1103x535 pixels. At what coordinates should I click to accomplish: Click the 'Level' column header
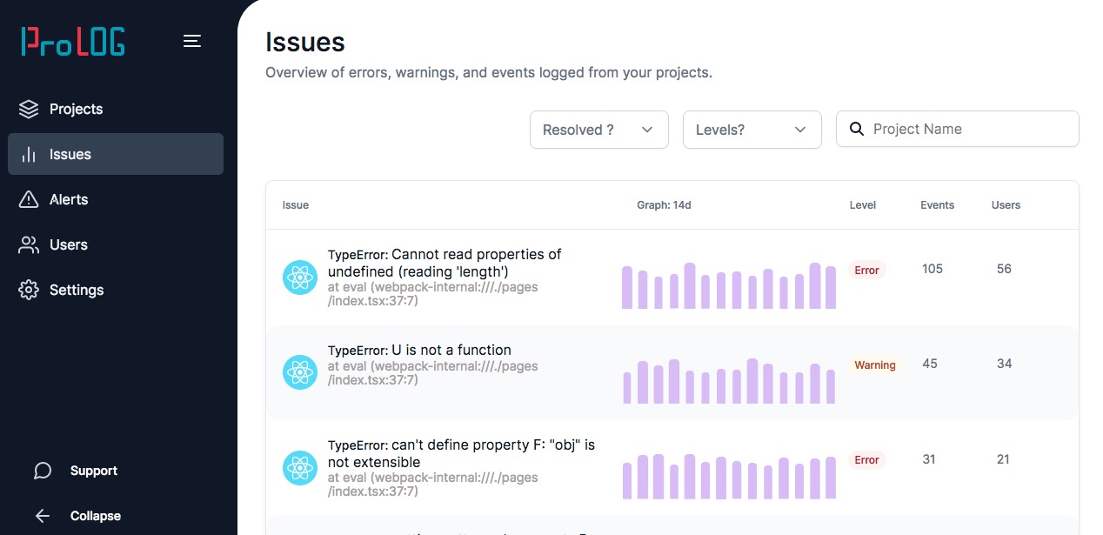coord(863,205)
